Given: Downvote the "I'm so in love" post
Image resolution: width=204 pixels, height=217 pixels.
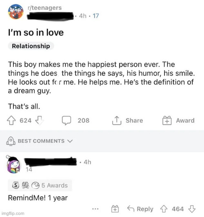Looking at the screenshot, I should tap(40, 120).
